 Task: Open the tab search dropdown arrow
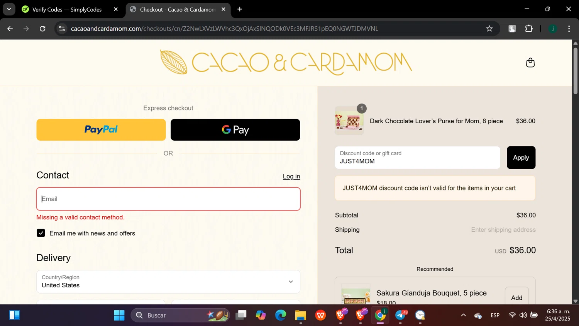9,9
